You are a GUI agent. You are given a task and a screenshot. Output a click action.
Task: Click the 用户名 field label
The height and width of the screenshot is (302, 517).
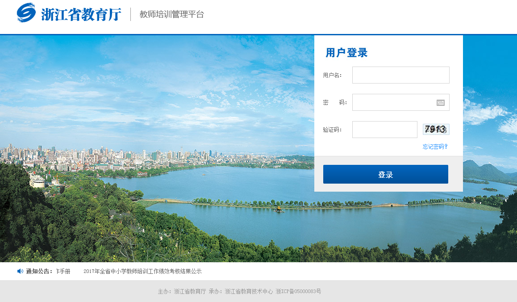tap(332, 75)
